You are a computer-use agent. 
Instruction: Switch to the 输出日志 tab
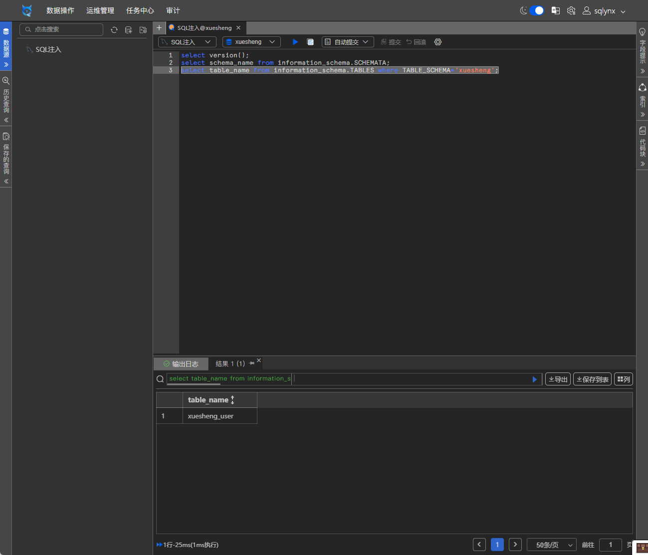(181, 364)
